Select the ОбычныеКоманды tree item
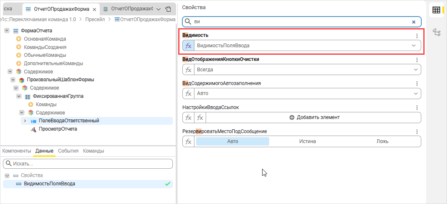Viewport: 447px width, 204px height. pyautogui.click(x=45, y=55)
